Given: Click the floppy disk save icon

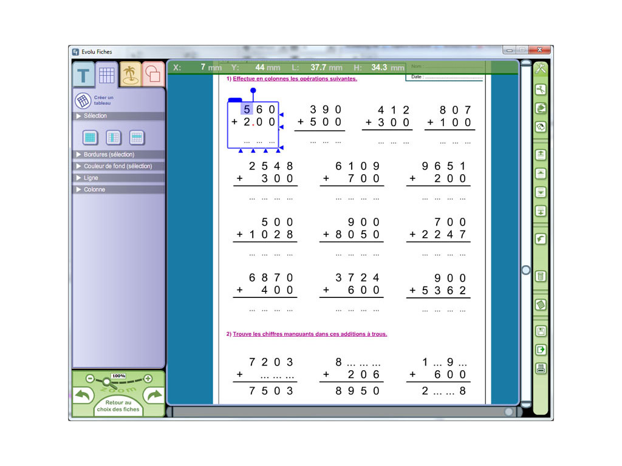Looking at the screenshot, I should [540, 331].
